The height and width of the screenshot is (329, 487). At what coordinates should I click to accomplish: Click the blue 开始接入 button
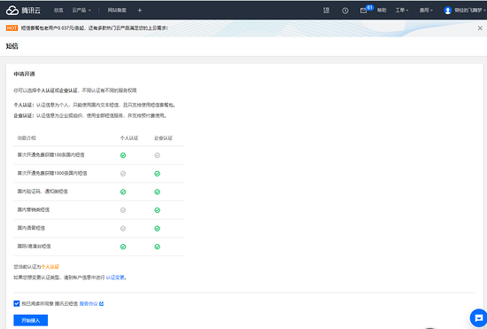coord(31,320)
